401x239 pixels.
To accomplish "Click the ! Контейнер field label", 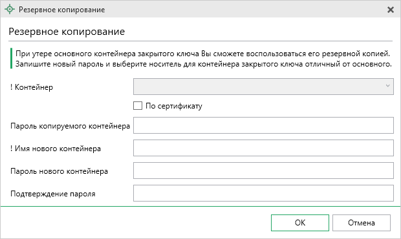I will [x=32, y=87].
